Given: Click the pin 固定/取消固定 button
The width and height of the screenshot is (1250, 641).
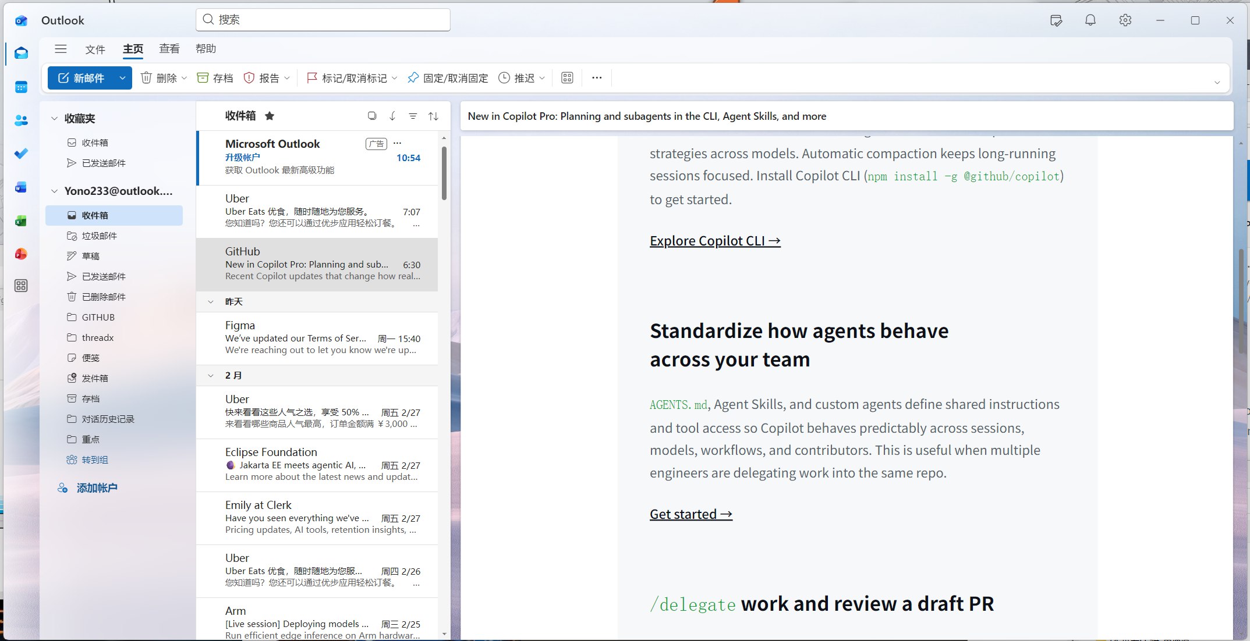Looking at the screenshot, I should click(448, 78).
